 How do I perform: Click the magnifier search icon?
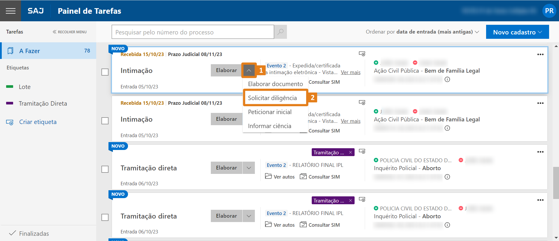pos(280,32)
